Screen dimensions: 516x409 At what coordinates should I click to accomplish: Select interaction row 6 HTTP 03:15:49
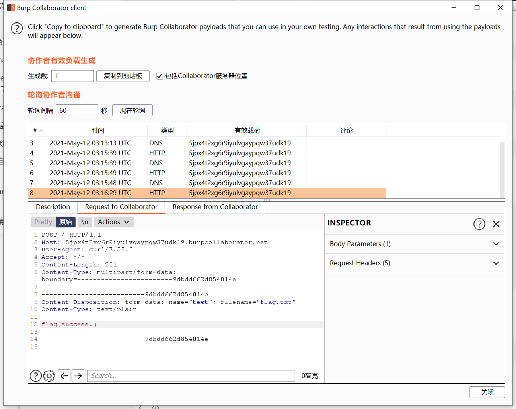207,173
